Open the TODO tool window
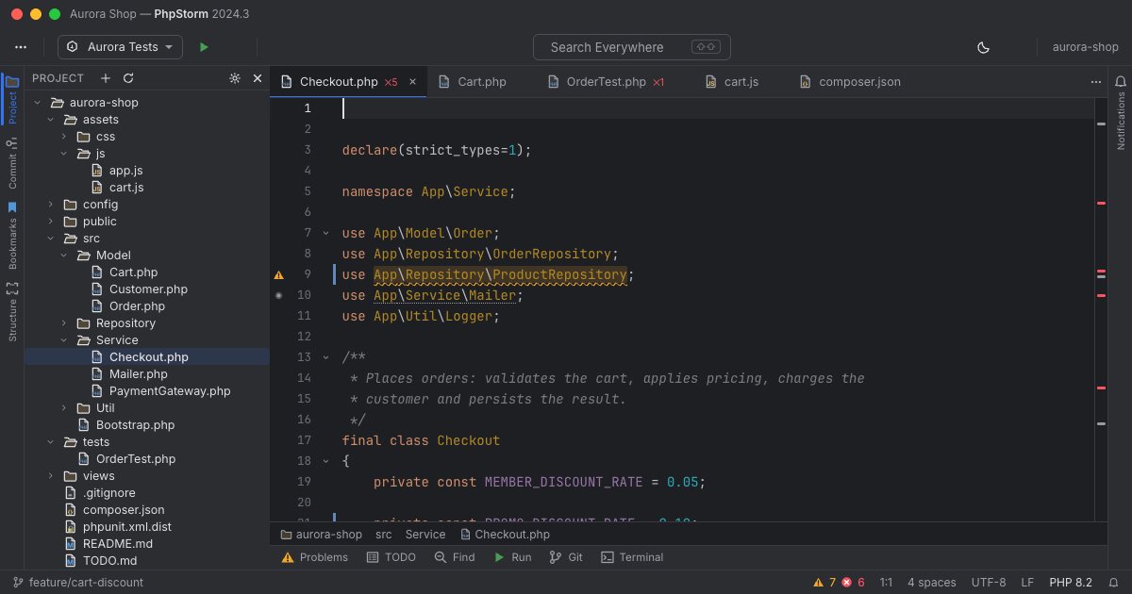This screenshot has width=1132, height=594. tap(390, 557)
